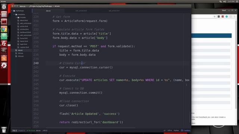Click line number 240 in the gutter
Viewport: 239px width, 134px height.
(x=36, y=63)
